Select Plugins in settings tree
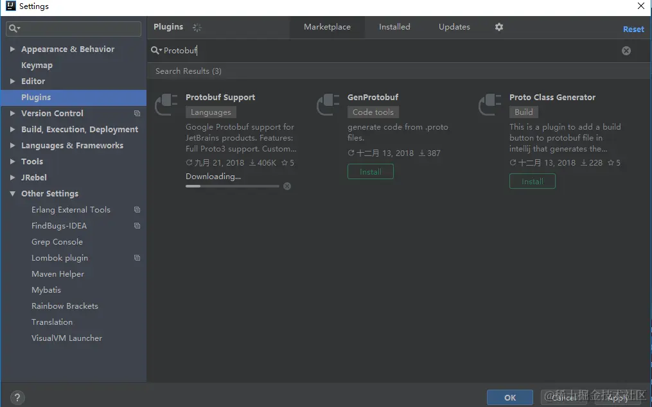This screenshot has width=652, height=407. click(73, 98)
